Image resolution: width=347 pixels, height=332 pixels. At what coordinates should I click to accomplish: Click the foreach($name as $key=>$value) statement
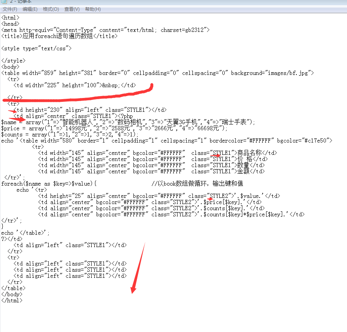coord(49,184)
